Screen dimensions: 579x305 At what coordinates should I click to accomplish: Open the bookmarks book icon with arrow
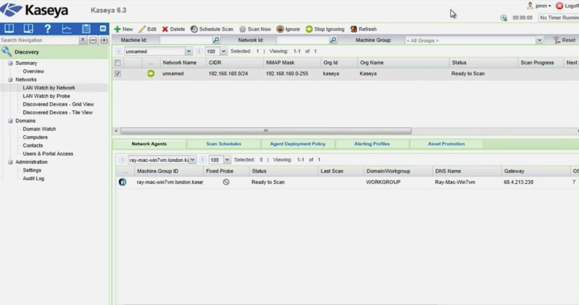tap(28, 29)
